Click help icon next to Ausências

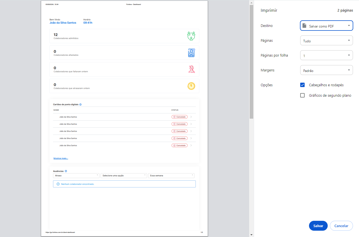click(x=66, y=171)
